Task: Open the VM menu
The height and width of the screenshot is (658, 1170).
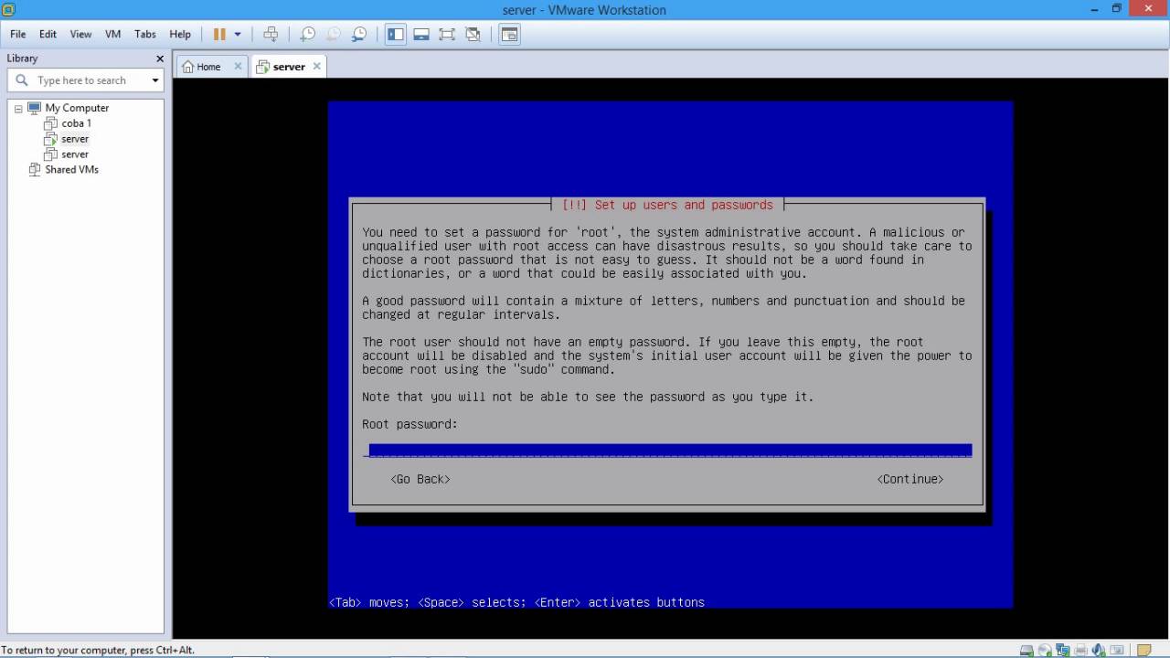Action: click(x=113, y=34)
